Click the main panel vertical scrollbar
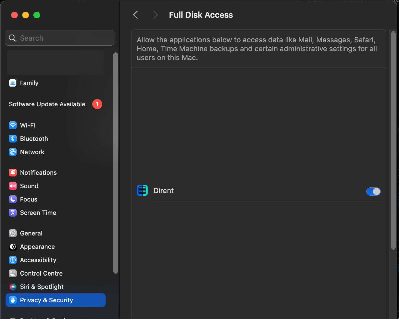This screenshot has height=319, width=399. click(393, 141)
